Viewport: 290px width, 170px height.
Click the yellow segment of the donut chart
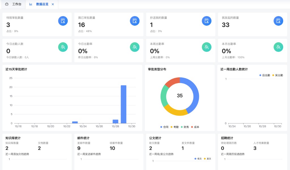click(176, 112)
